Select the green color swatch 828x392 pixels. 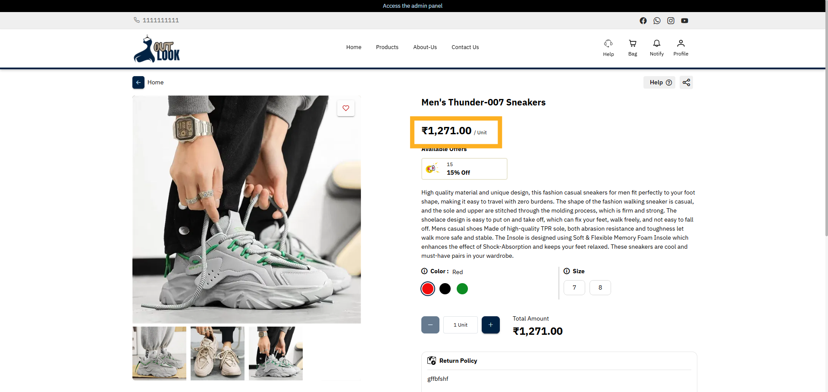click(x=462, y=289)
